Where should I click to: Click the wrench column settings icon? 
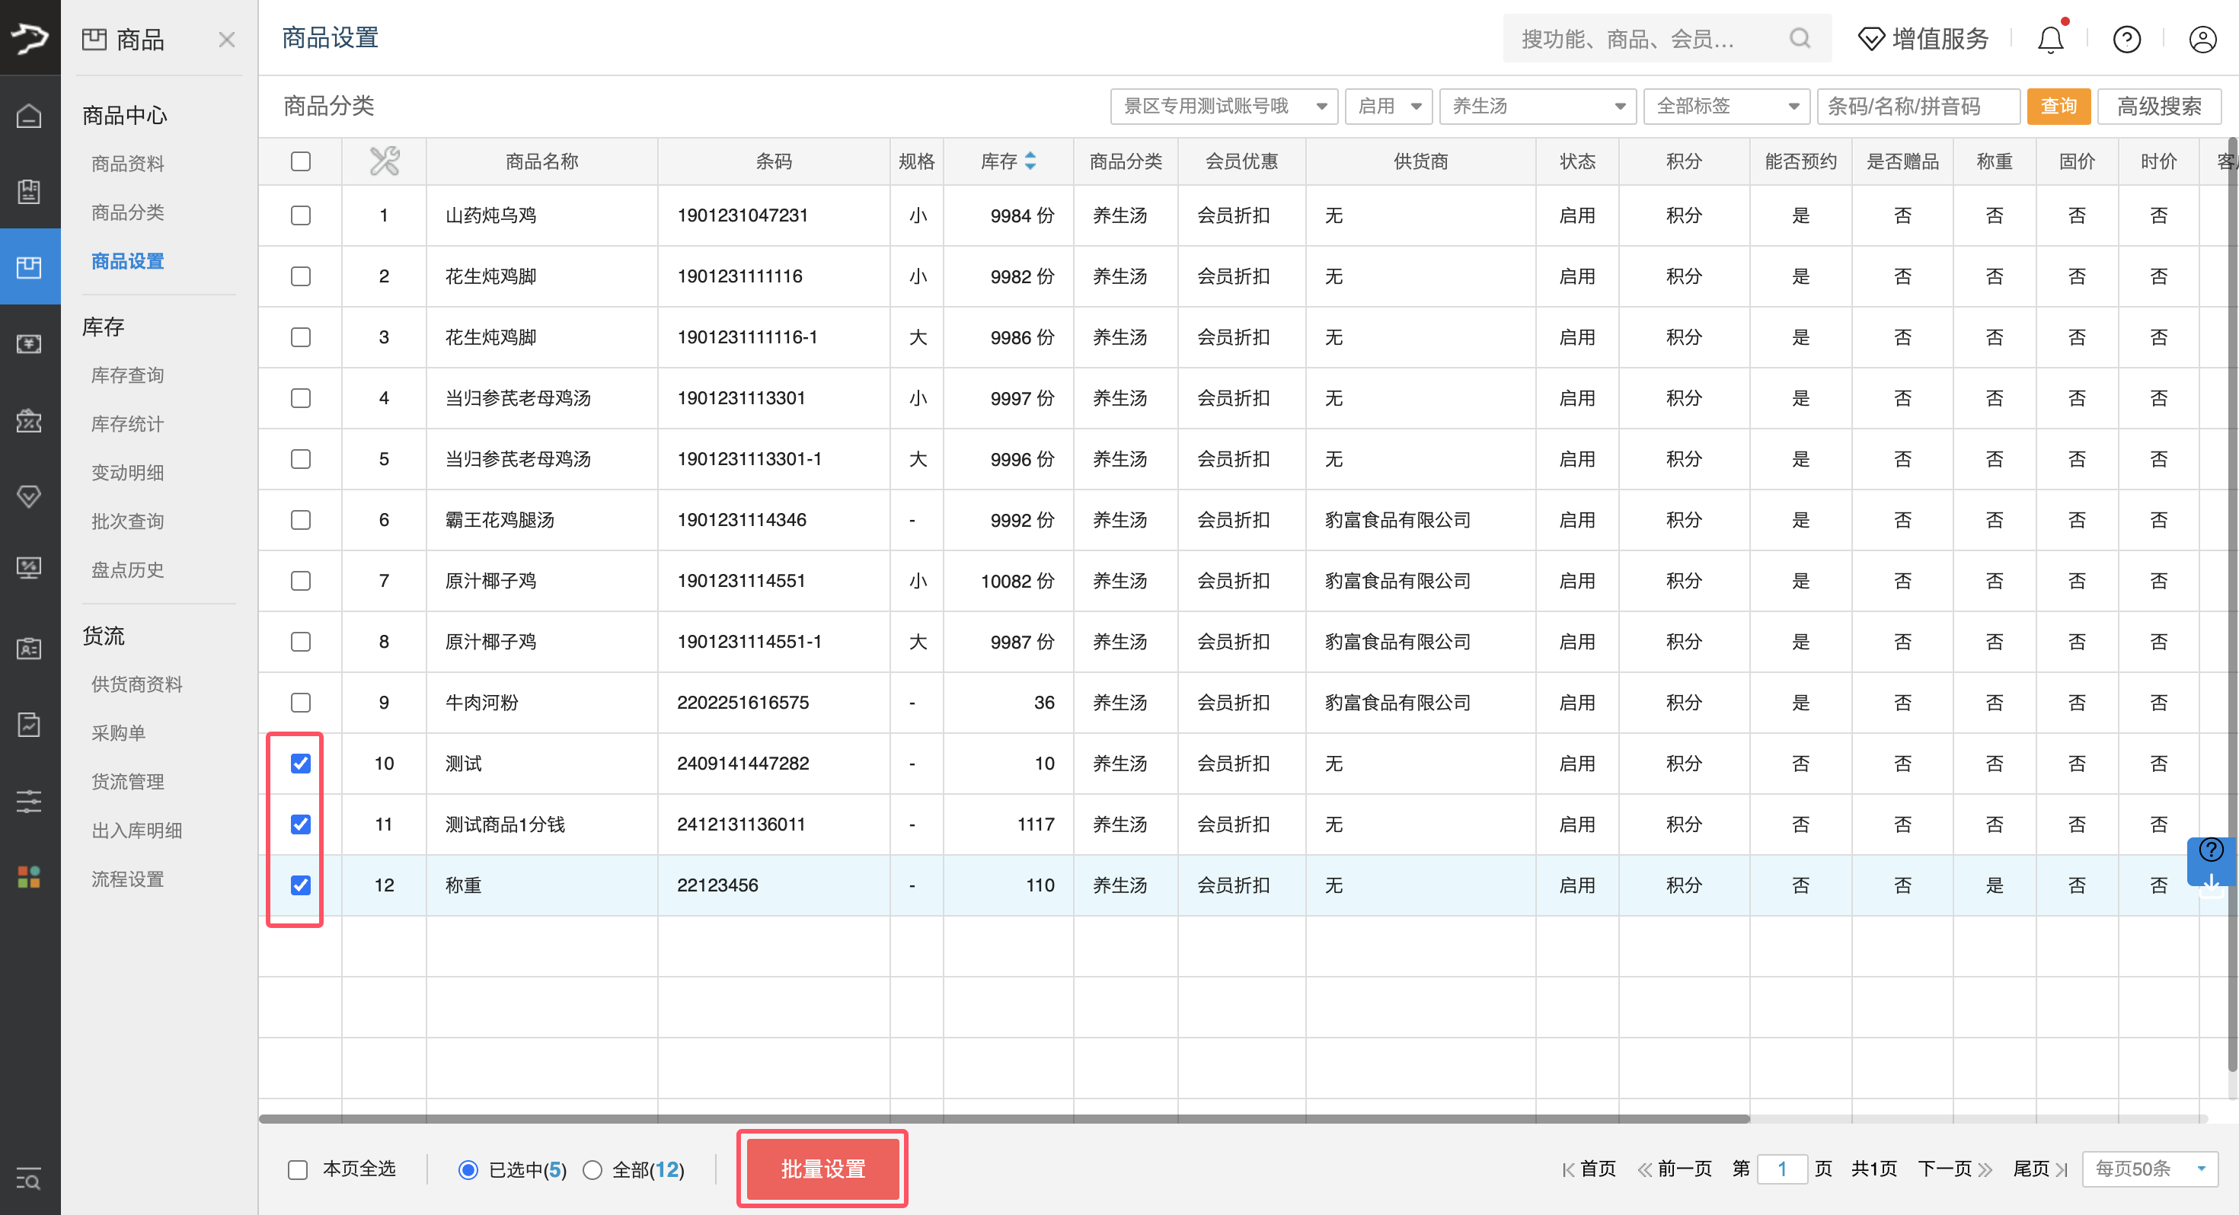pos(384,161)
